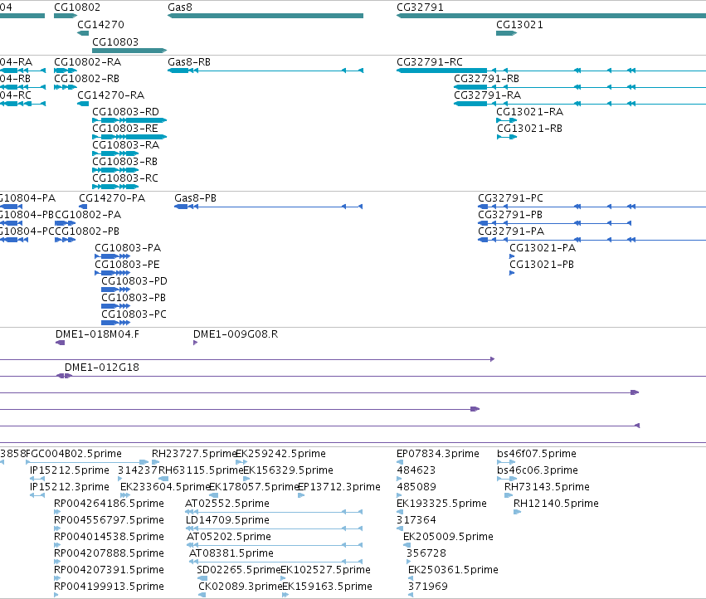This screenshot has height=599, width=706.
Task: Select the CG10803 gene label
Action: [115, 41]
